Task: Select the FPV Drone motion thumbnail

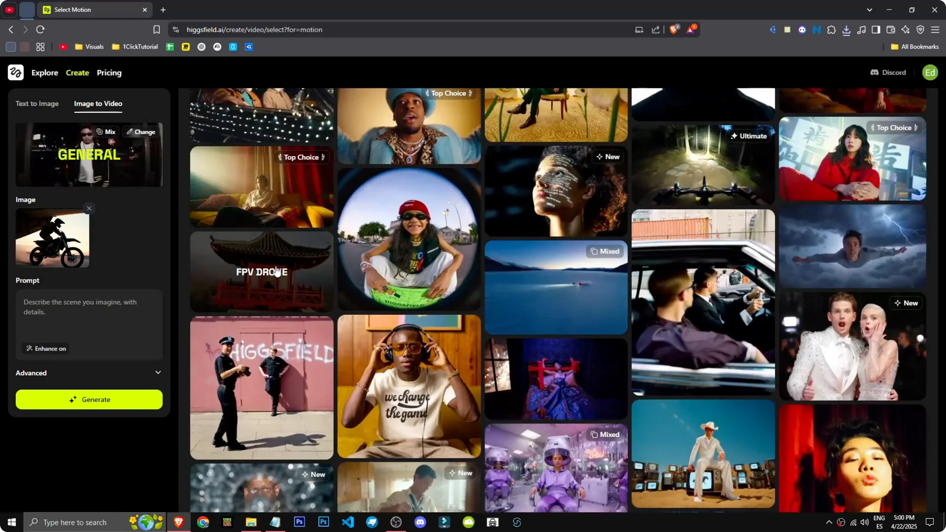Action: pos(261,271)
